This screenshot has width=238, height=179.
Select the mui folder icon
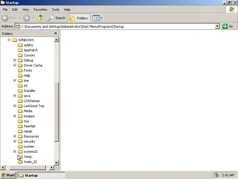click(x=20, y=121)
